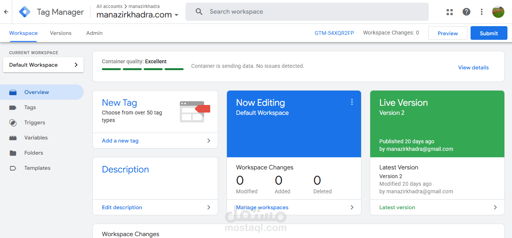The width and height of the screenshot is (512, 238).
Task: Click the Container quality green bars
Action: click(143, 69)
